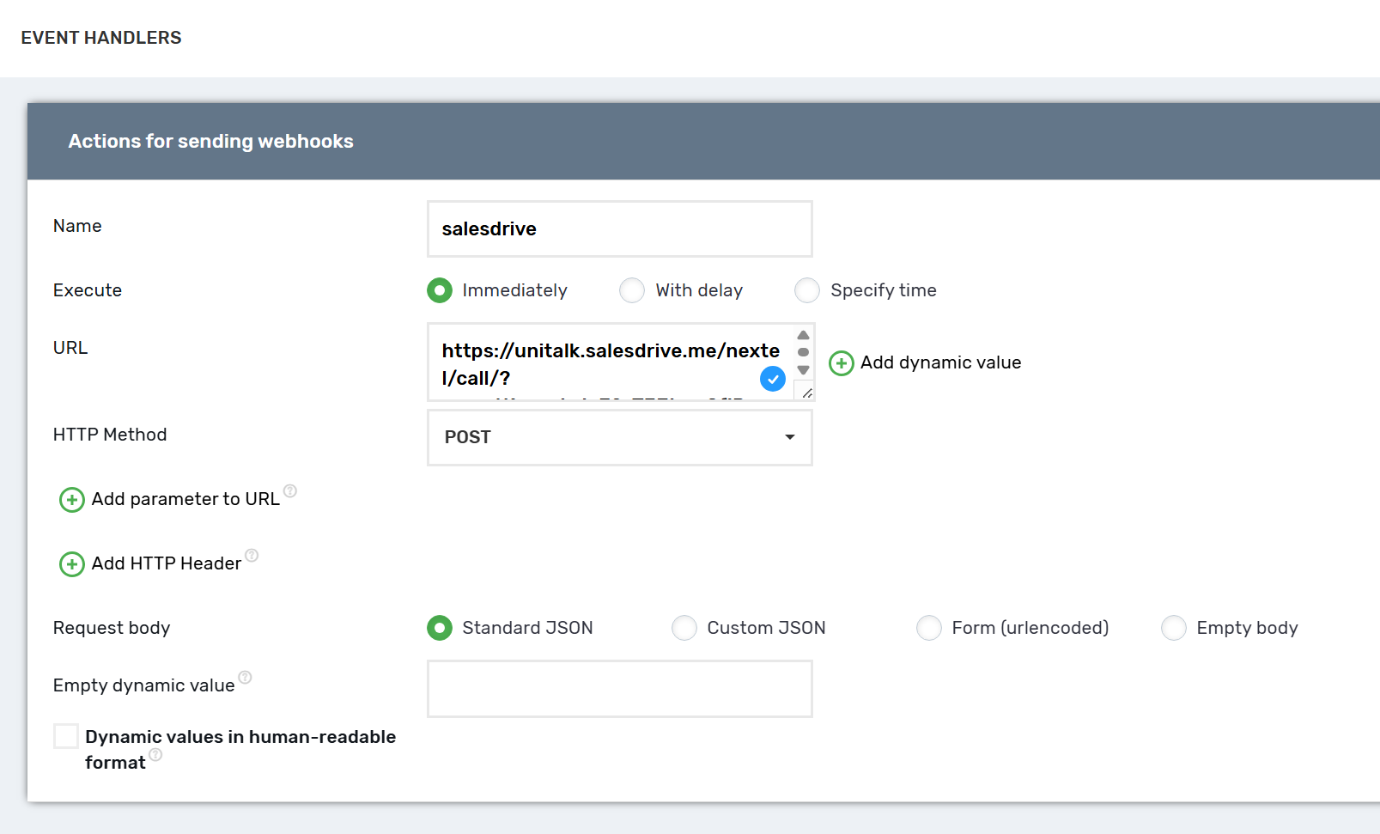Image resolution: width=1380 pixels, height=834 pixels.
Task: Click the plus icon beside Add parameter to URL
Action: [71, 500]
